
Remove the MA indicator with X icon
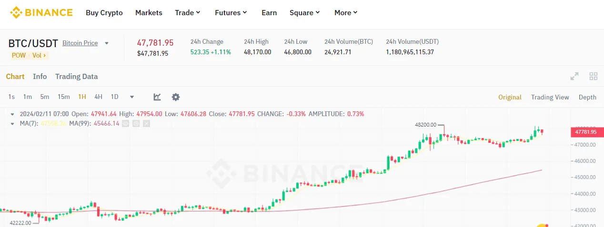pyautogui.click(x=146, y=124)
